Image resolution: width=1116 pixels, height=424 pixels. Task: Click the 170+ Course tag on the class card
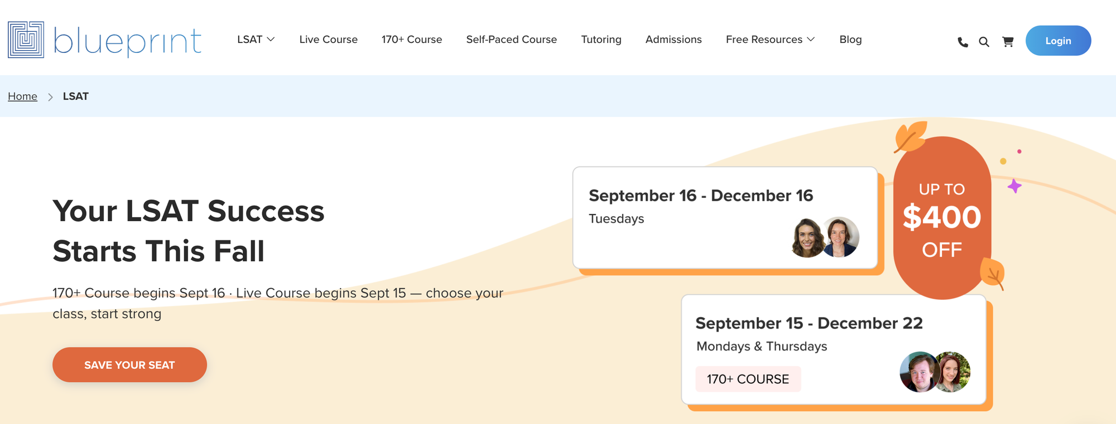coord(748,379)
